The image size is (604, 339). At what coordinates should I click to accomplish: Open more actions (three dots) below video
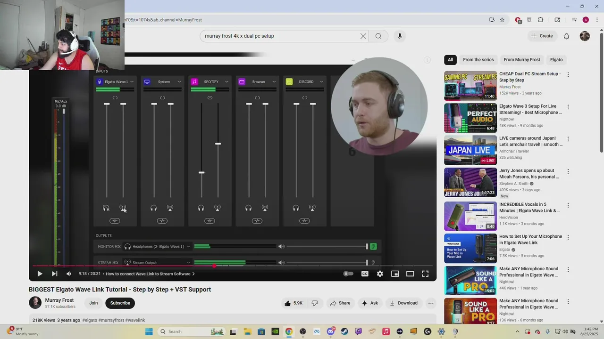431,303
